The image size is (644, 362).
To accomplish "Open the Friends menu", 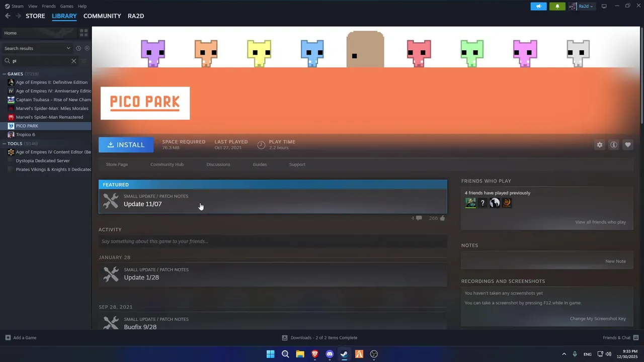I will pos(49,6).
